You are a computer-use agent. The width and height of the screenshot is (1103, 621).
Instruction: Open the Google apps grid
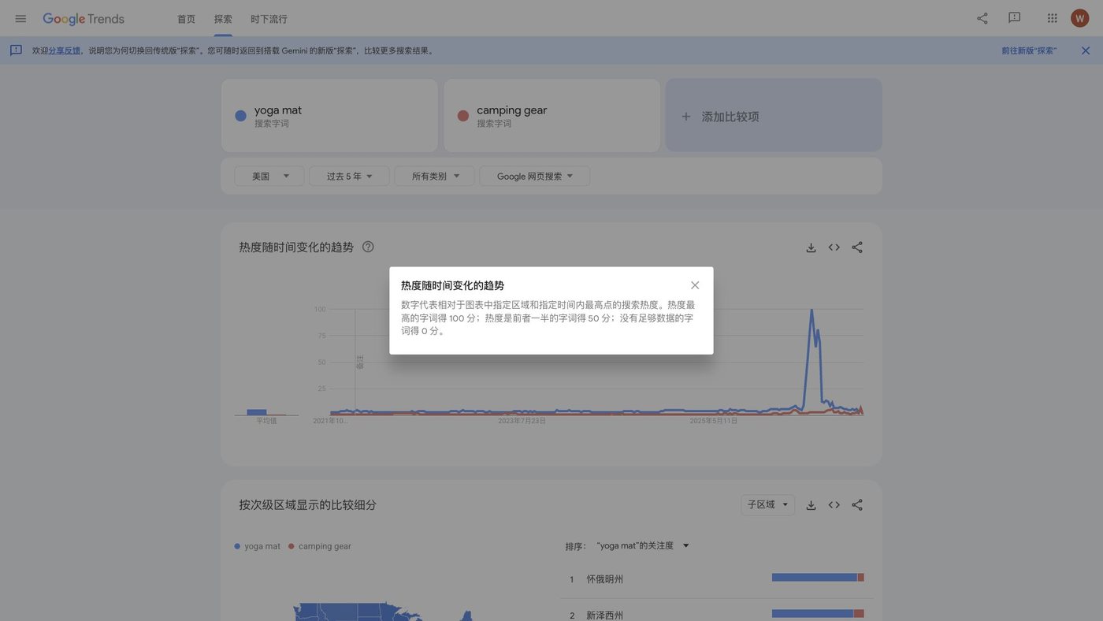(x=1053, y=18)
